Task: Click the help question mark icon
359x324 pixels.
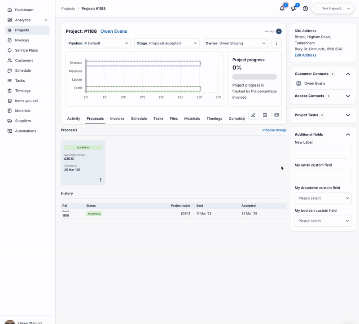Action: [x=305, y=9]
